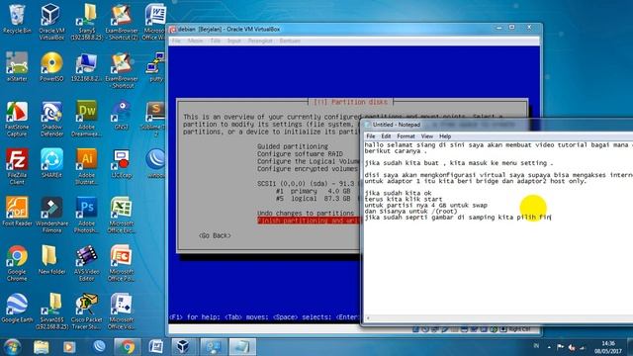
Task: Show hidden system tray icons
Action: [x=549, y=347]
